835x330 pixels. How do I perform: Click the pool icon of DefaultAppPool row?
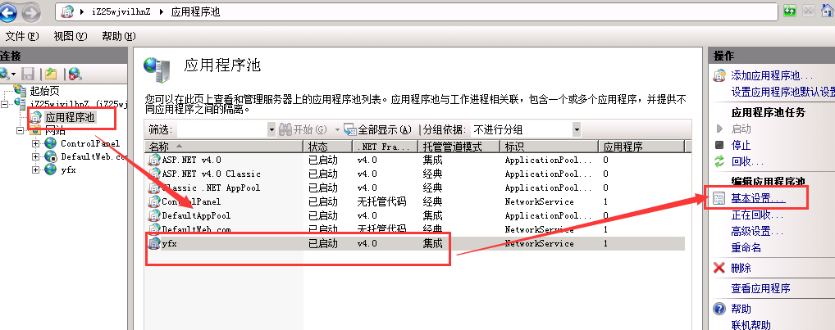coord(154,215)
